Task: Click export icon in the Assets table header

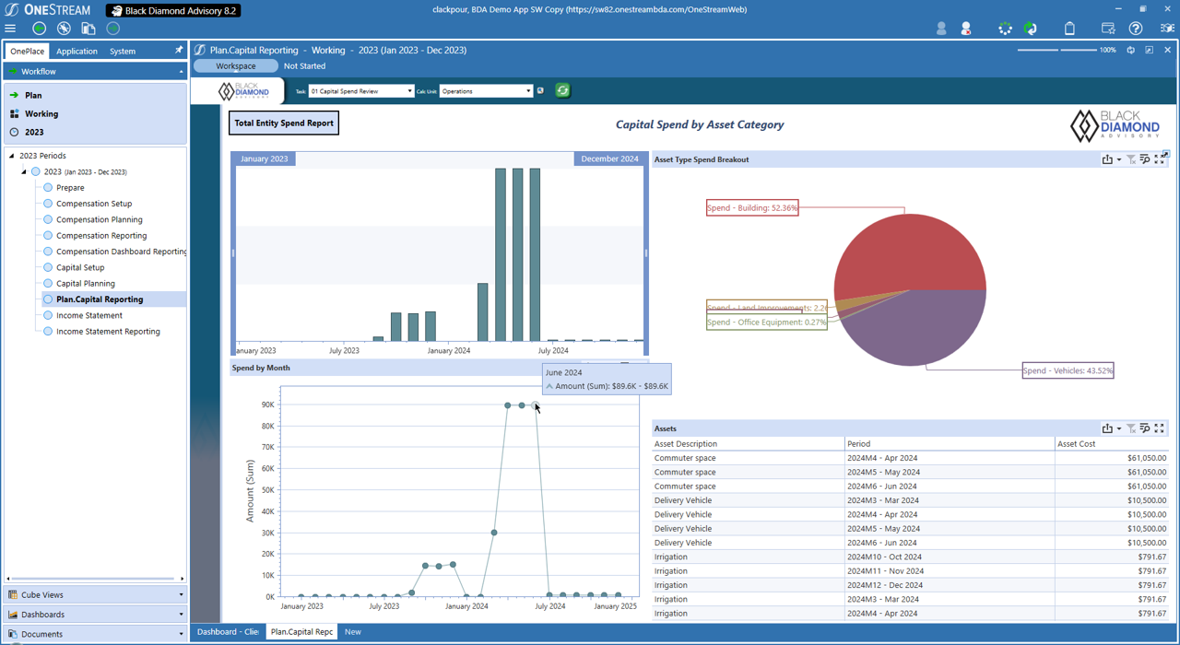Action: click(x=1107, y=428)
